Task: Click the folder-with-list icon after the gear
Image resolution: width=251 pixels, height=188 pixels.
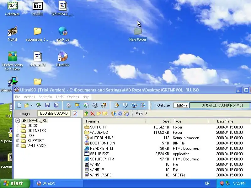Action: (x=126, y=114)
